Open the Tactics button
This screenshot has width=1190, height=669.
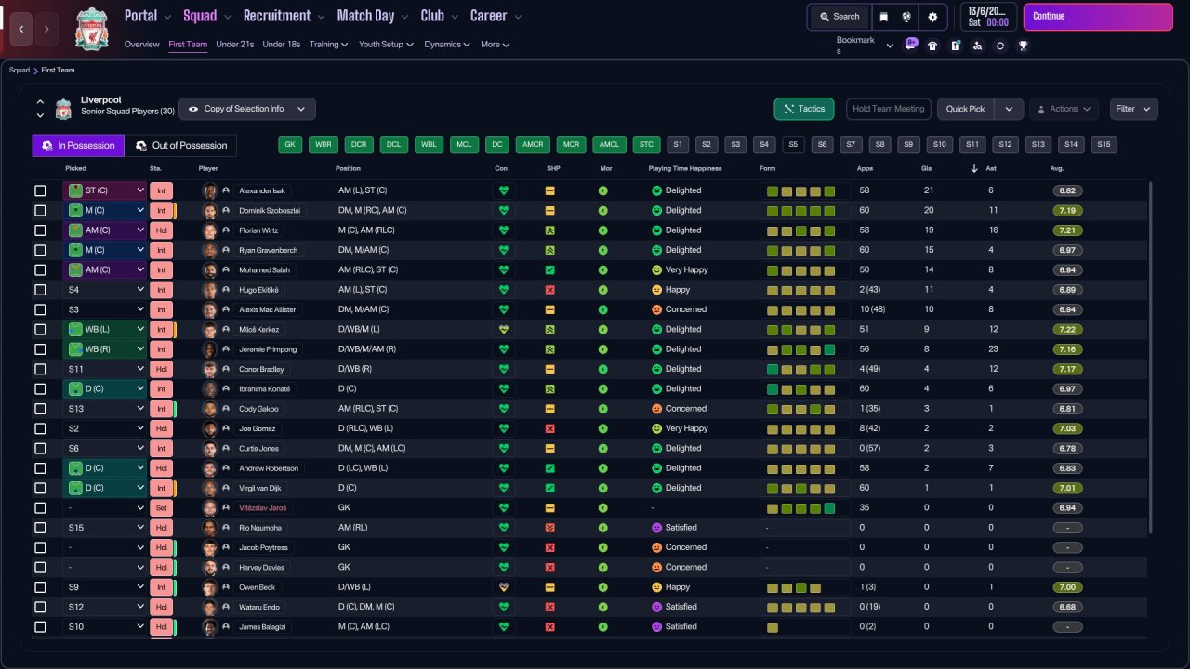(x=804, y=109)
